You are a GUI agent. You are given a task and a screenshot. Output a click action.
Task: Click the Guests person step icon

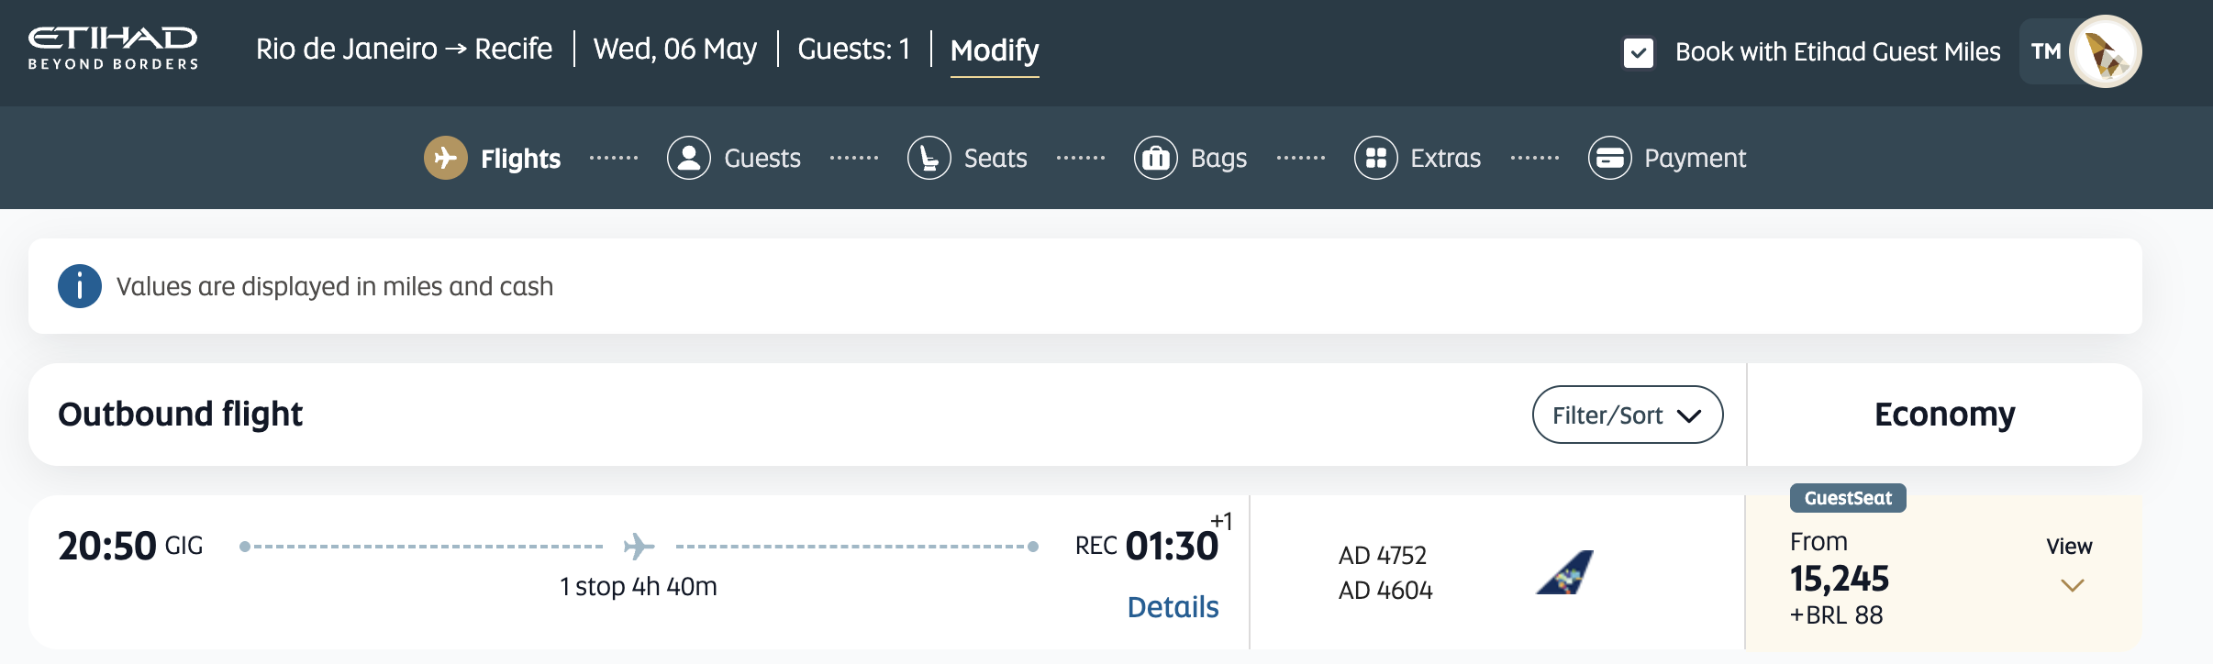click(689, 158)
